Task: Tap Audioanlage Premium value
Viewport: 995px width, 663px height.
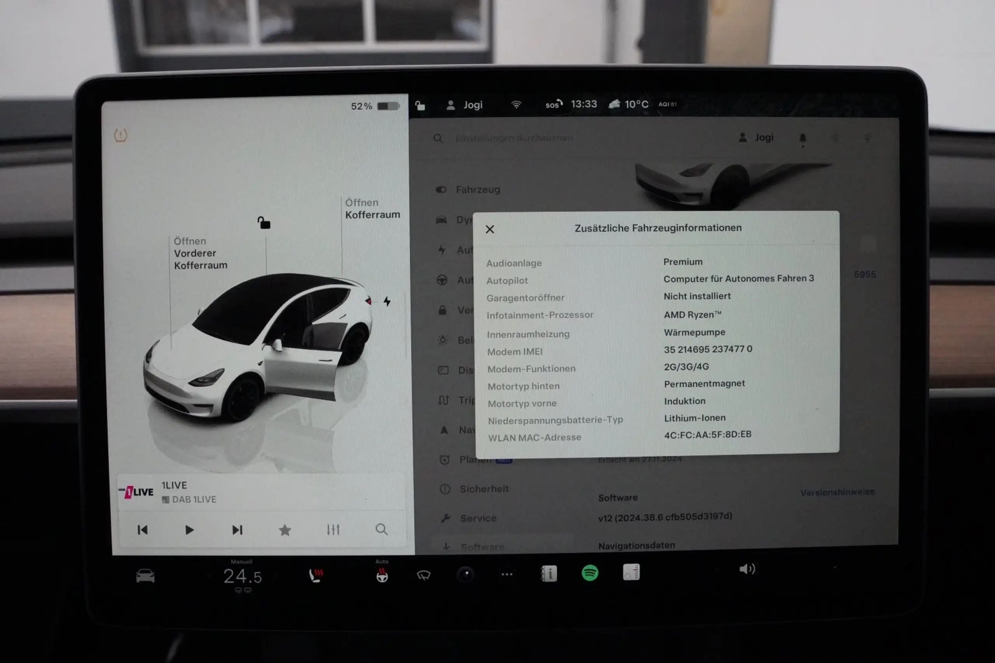Action: pos(683,262)
